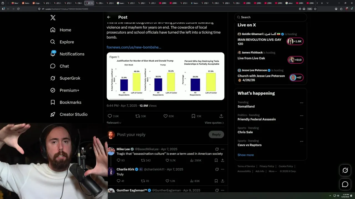Bookmark Mike Lee's comment
The image size is (355, 199).
pyautogui.click(x=216, y=160)
